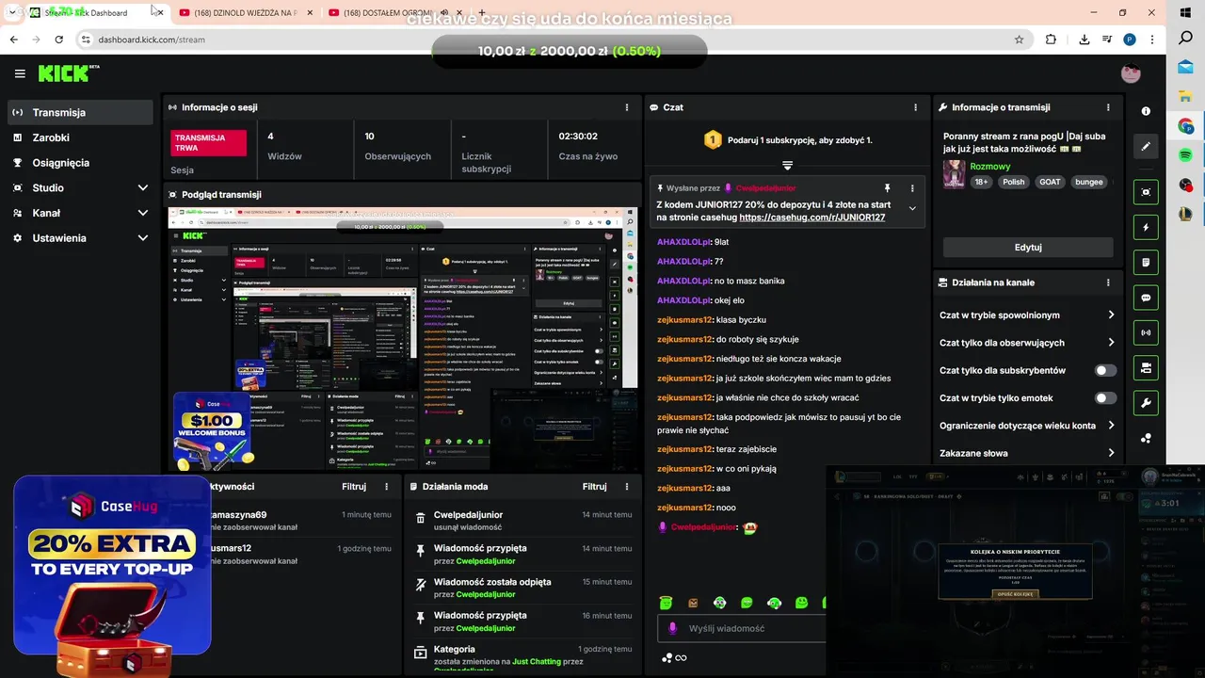This screenshot has width=1205, height=678.
Task: Open the Czat panel three-dot menu
Action: (x=915, y=107)
